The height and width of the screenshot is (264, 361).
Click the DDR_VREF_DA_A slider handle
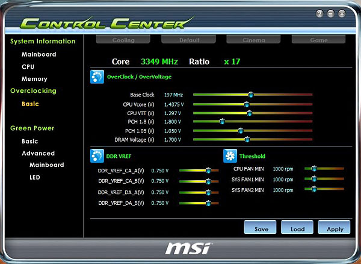click(208, 192)
